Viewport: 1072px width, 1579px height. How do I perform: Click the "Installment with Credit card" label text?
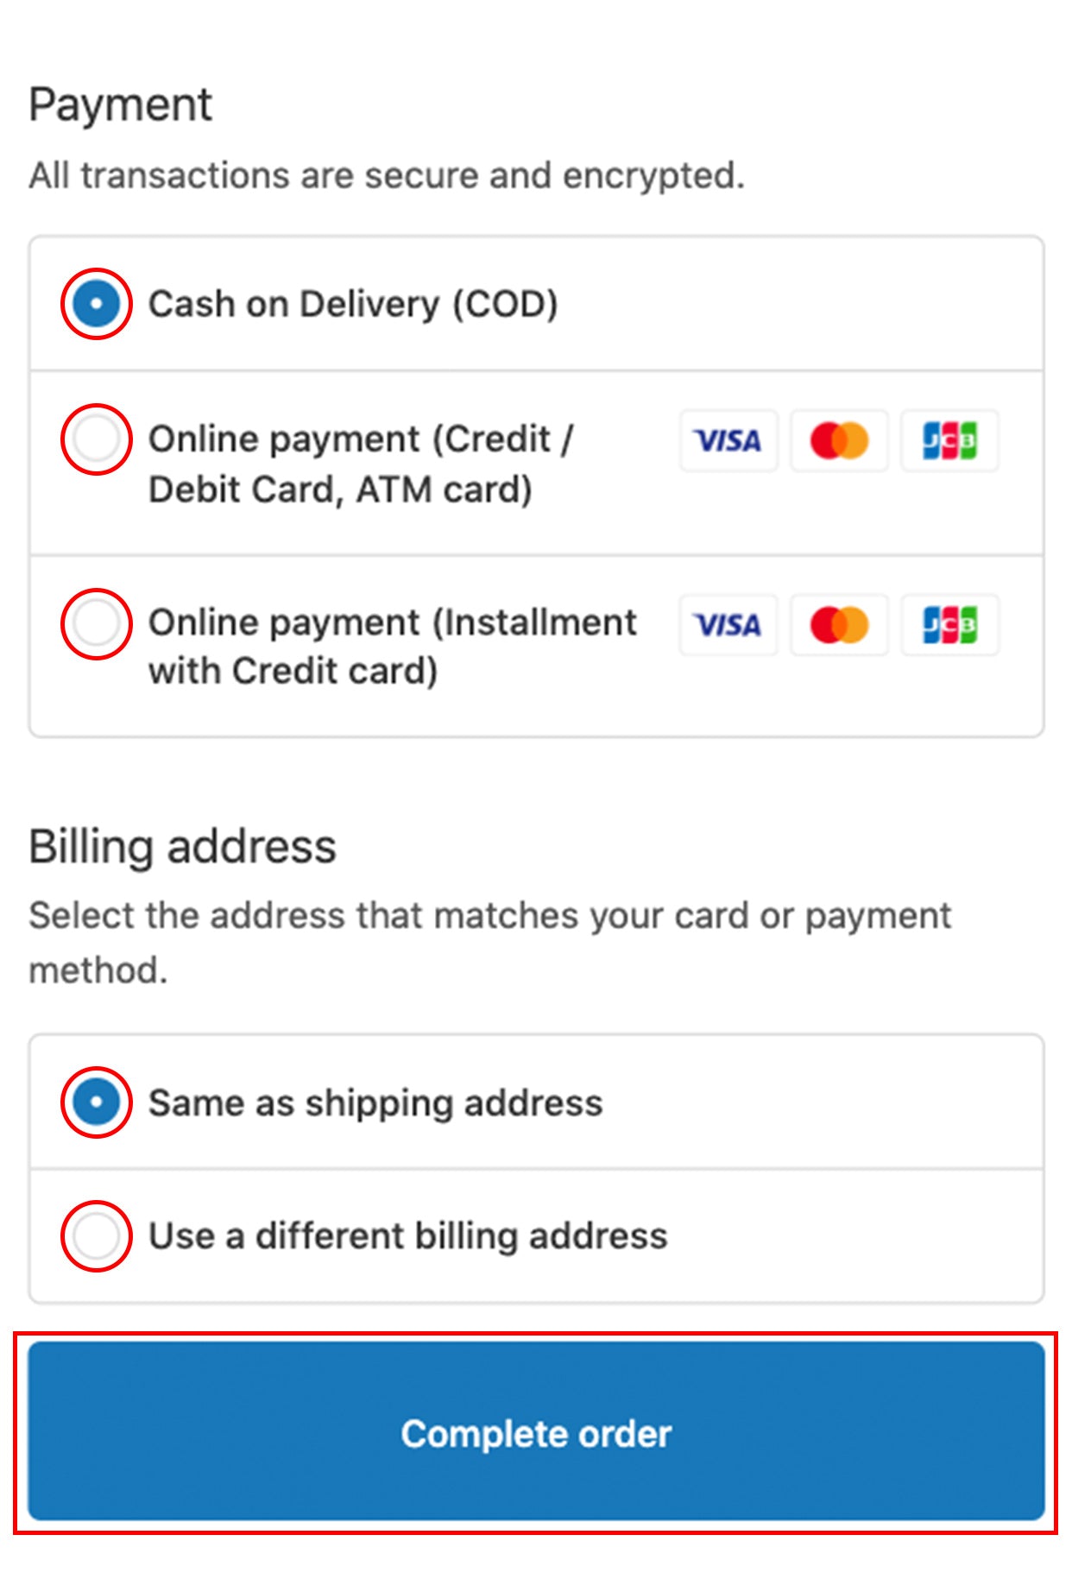click(x=392, y=646)
